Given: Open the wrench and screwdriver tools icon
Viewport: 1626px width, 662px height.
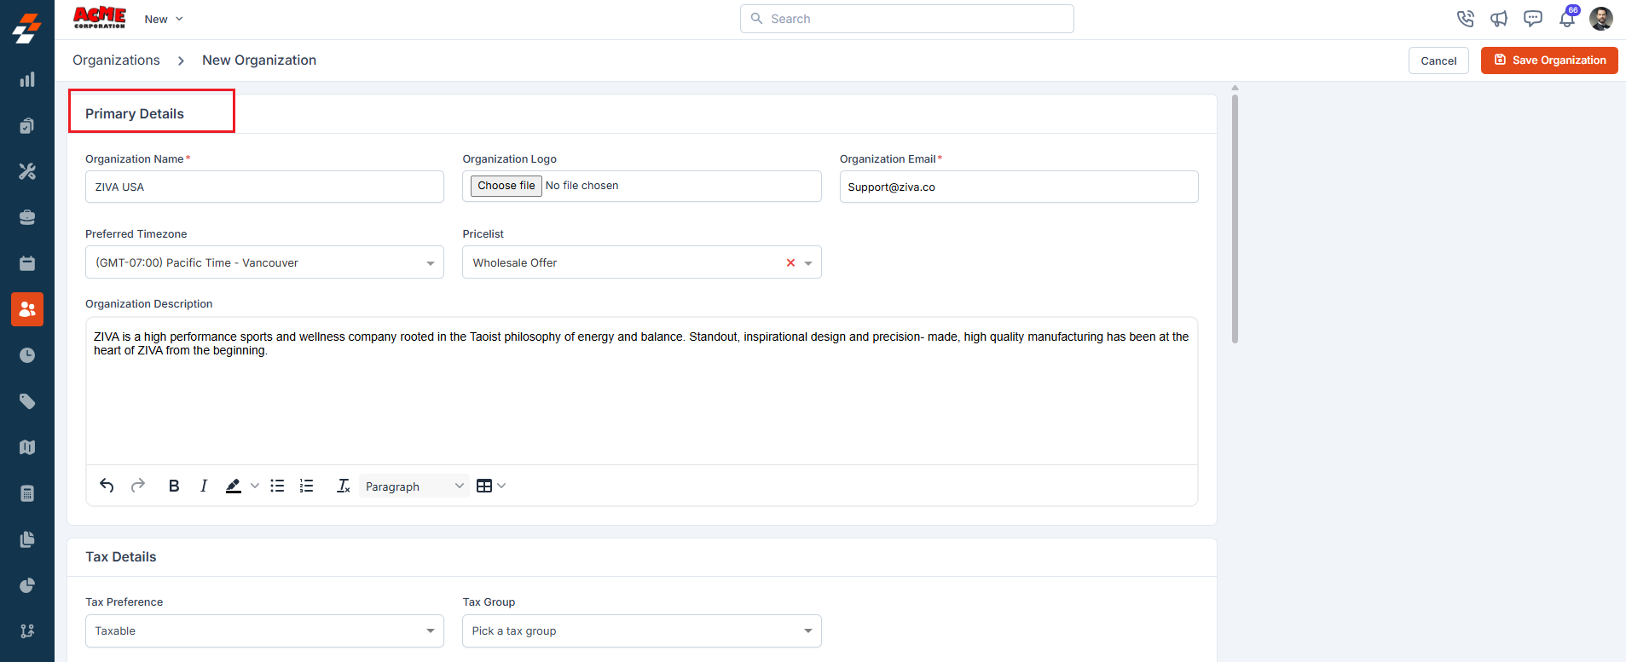Looking at the screenshot, I should pos(27,171).
